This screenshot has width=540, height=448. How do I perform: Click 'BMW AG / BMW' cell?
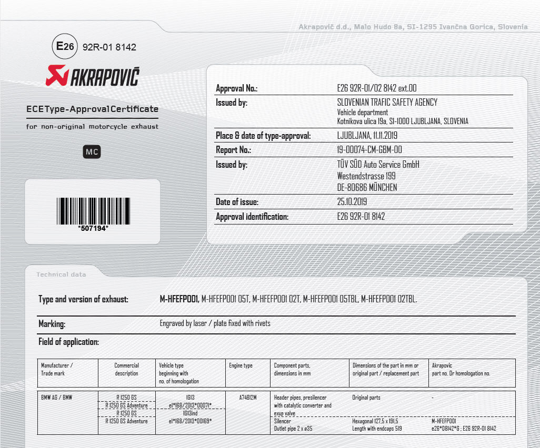[56, 398]
